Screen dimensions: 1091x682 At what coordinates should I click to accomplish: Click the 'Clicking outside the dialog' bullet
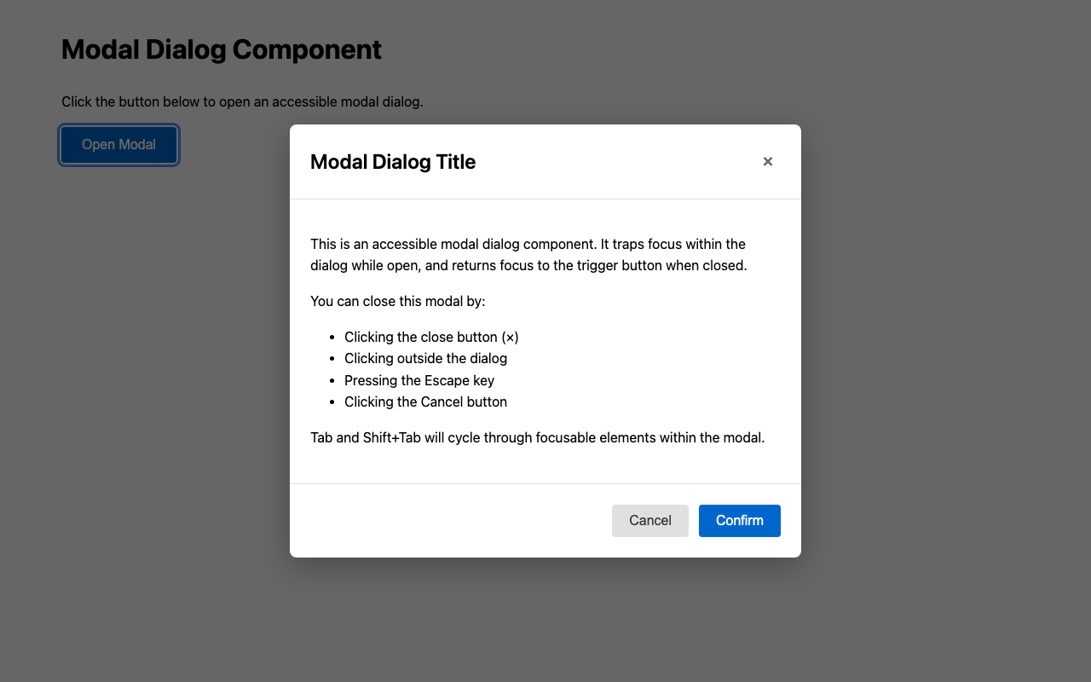[x=425, y=358]
